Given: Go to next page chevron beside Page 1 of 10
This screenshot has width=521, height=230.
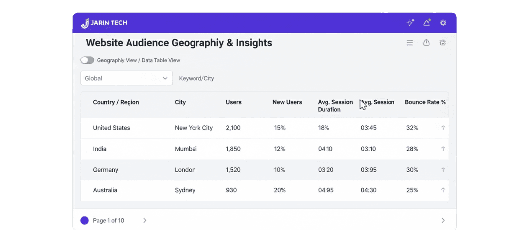Looking at the screenshot, I should point(145,220).
